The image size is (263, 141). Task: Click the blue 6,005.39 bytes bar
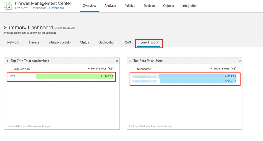point(198,76)
